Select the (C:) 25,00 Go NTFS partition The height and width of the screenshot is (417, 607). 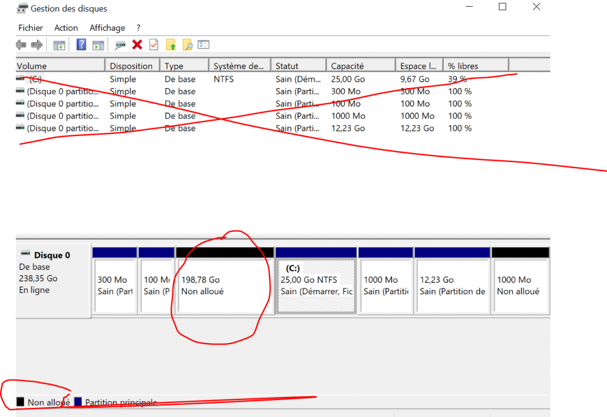coord(316,286)
